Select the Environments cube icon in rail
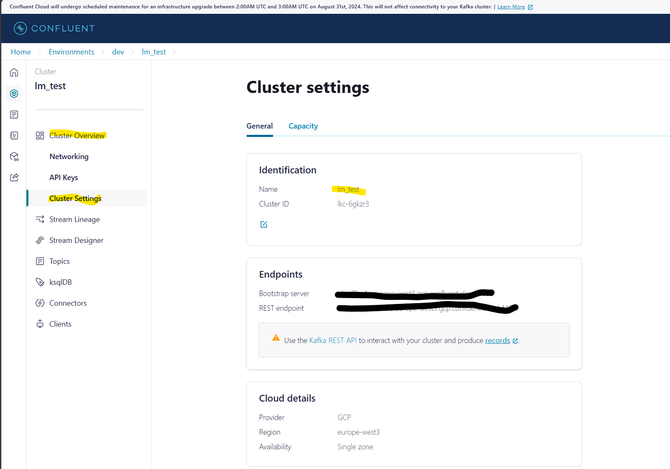 click(14, 93)
